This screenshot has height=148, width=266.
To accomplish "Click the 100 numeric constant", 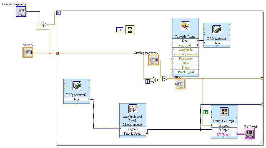I will coord(120,30).
